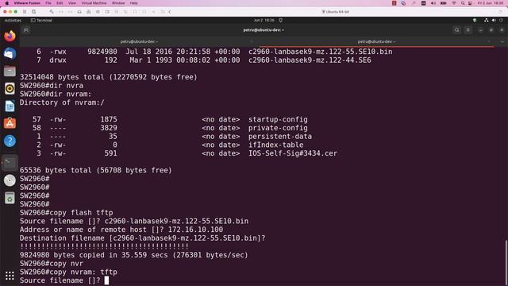Add a new terminal tab
This screenshot has height=286, width=508.
coord(26,30)
